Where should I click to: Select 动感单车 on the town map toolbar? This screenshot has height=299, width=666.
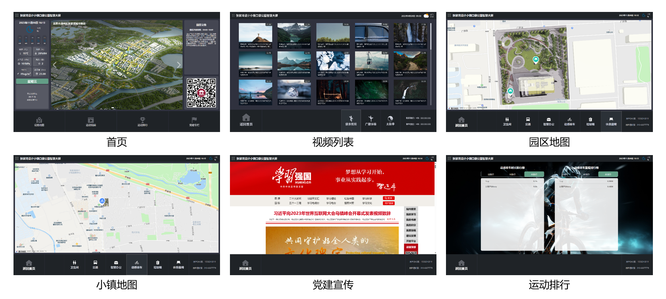coord(137,264)
